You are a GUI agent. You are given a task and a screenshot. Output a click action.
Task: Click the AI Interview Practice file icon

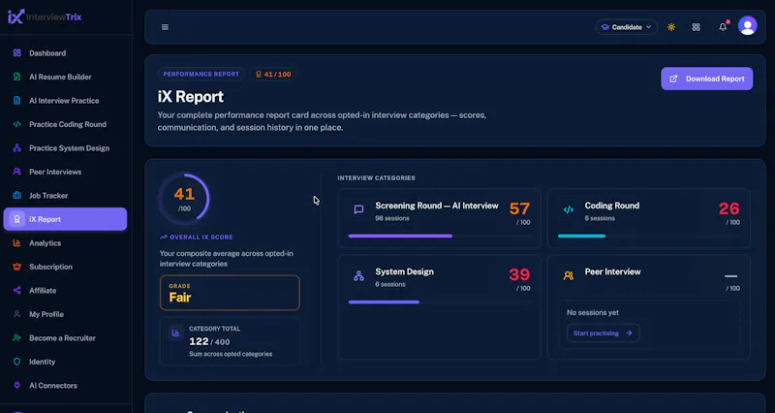[x=16, y=101]
